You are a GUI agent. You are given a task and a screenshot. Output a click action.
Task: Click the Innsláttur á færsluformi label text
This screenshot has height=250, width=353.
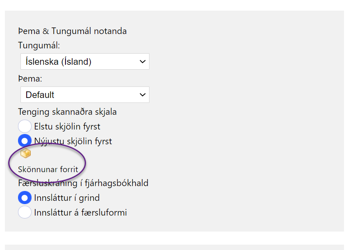pos(80,213)
